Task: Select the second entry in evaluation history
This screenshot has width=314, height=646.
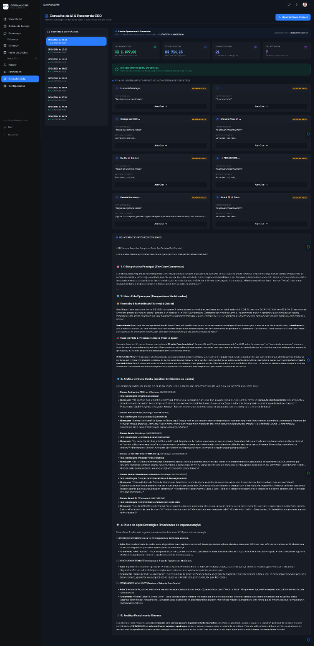Action: (76, 50)
